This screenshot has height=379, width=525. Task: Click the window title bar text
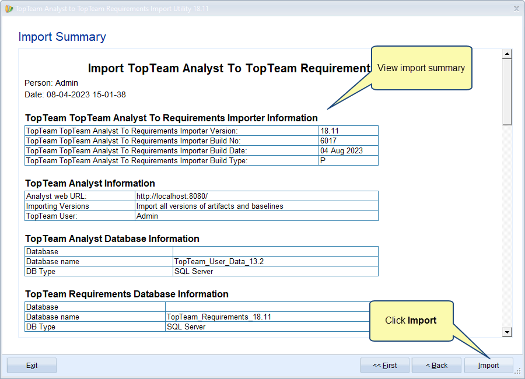click(x=112, y=9)
